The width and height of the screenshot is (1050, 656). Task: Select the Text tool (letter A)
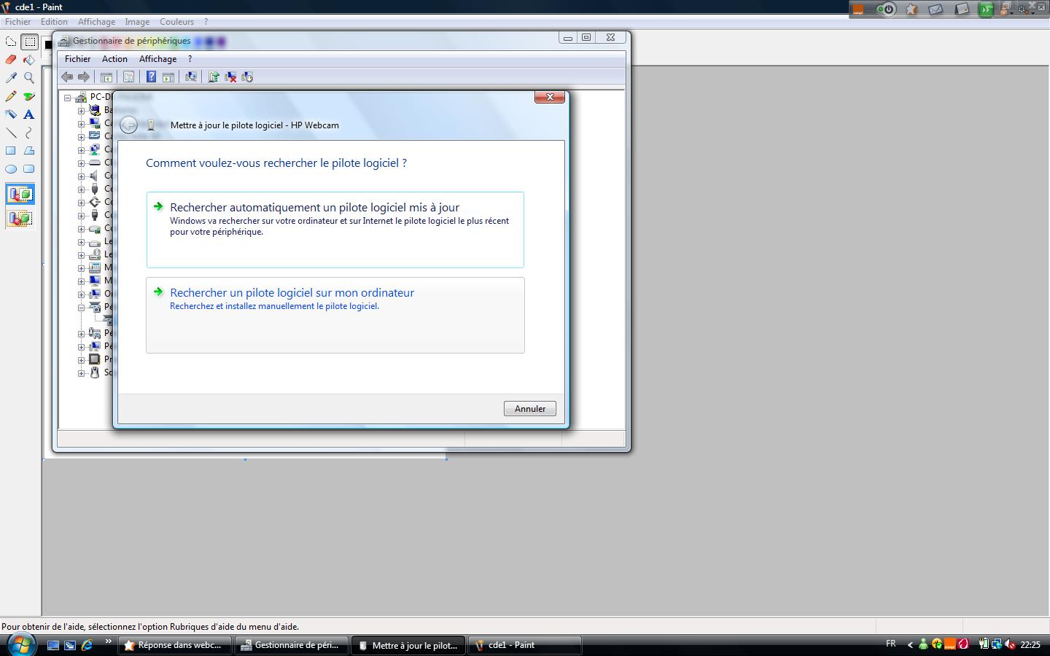click(29, 114)
